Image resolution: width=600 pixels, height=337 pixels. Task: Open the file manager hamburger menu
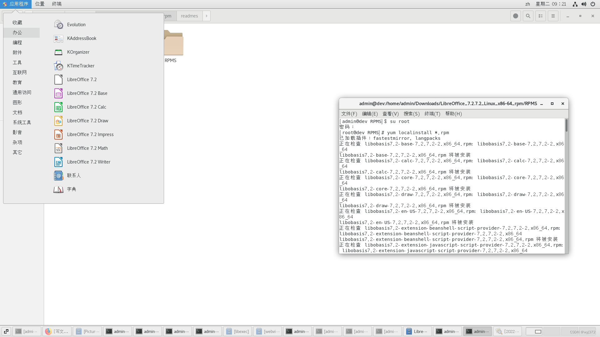click(553, 16)
